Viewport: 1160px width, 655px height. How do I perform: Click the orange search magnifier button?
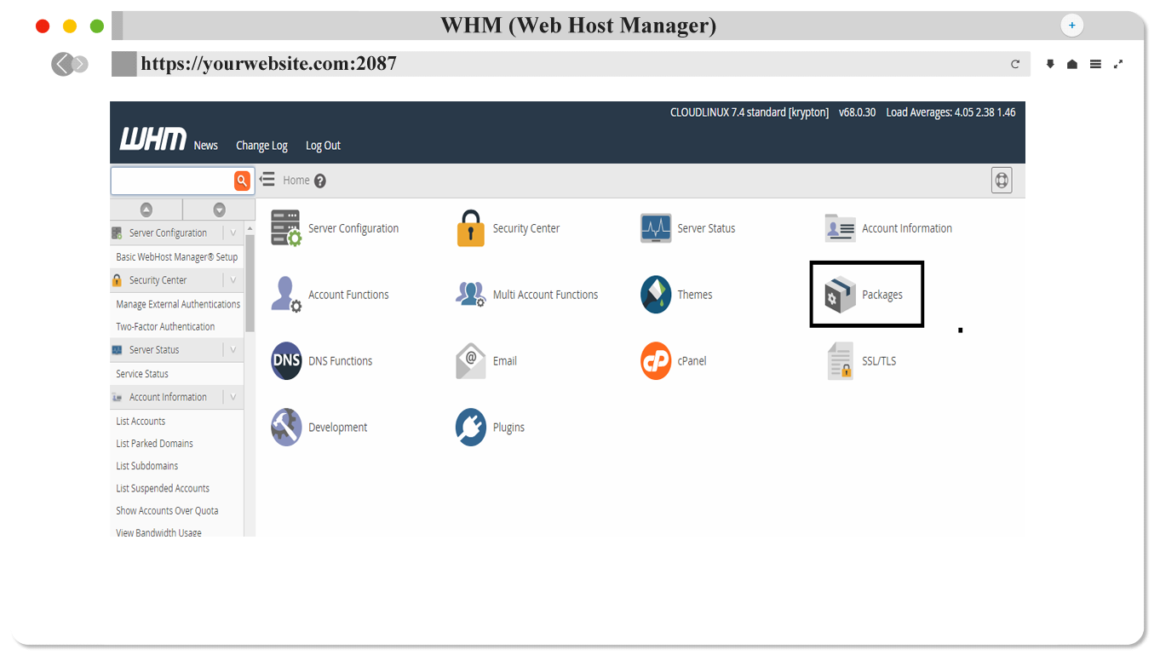pyautogui.click(x=242, y=181)
